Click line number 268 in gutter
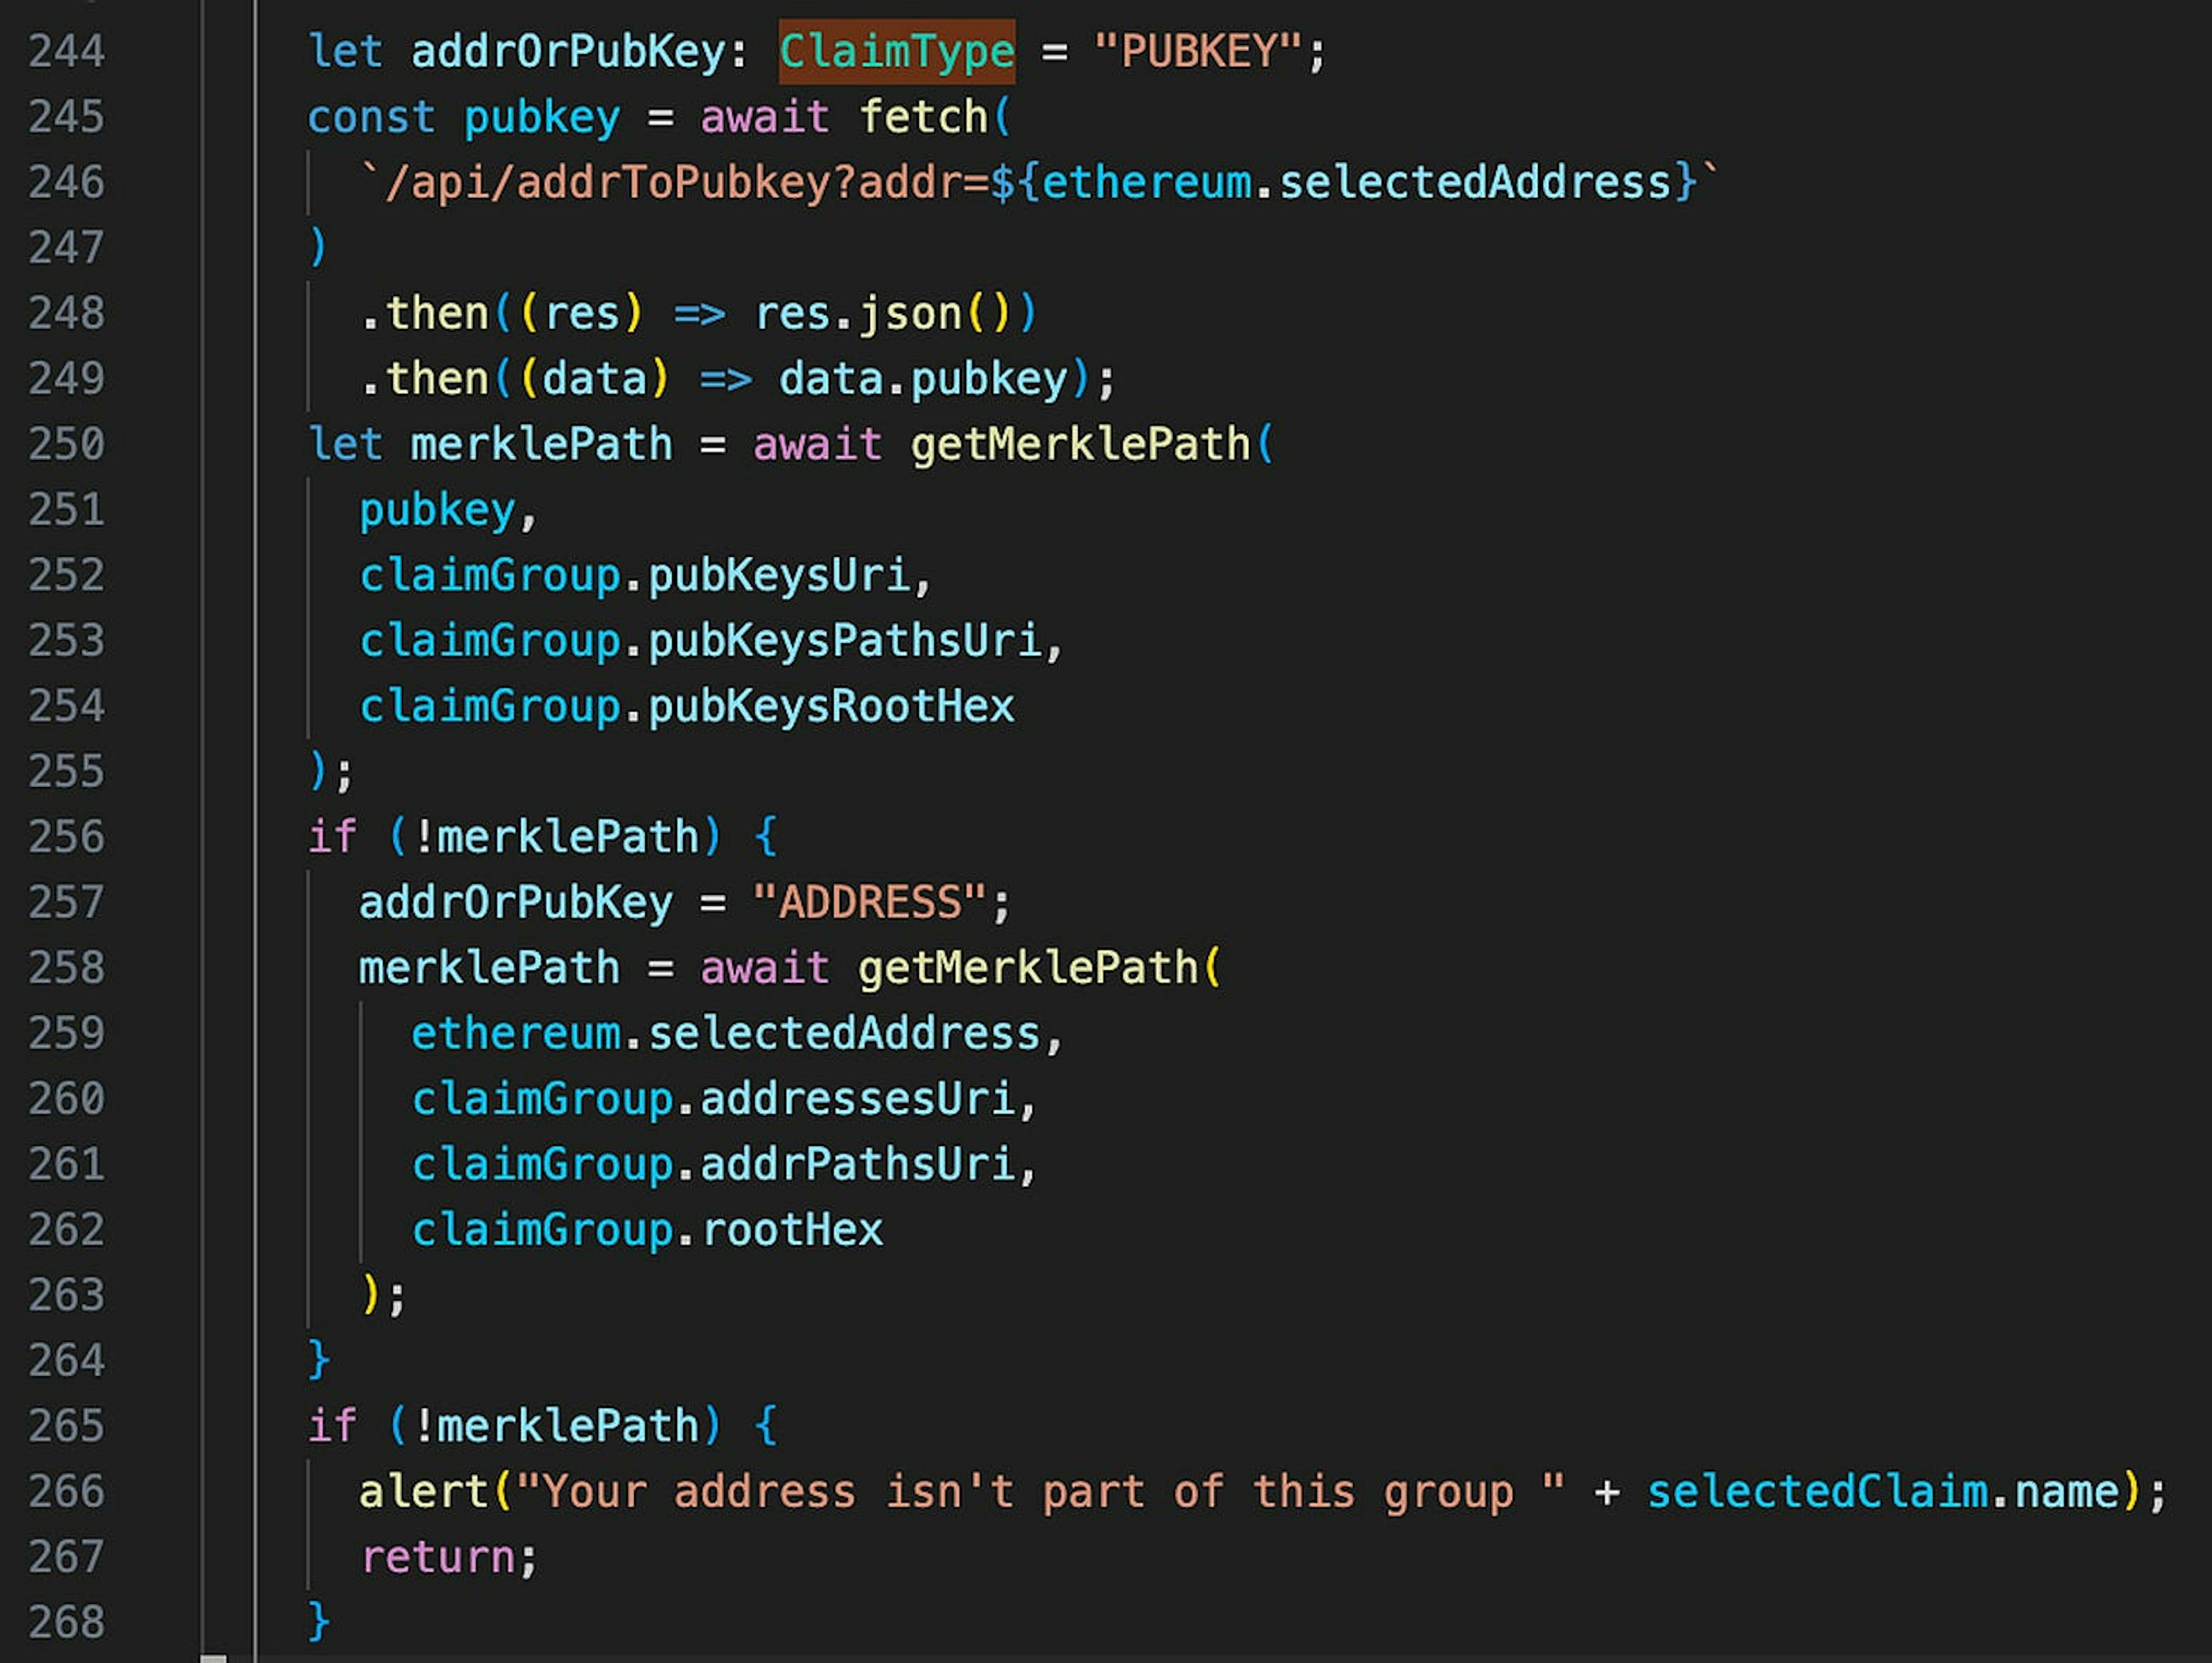The width and height of the screenshot is (2212, 1663). pyautogui.click(x=66, y=1622)
